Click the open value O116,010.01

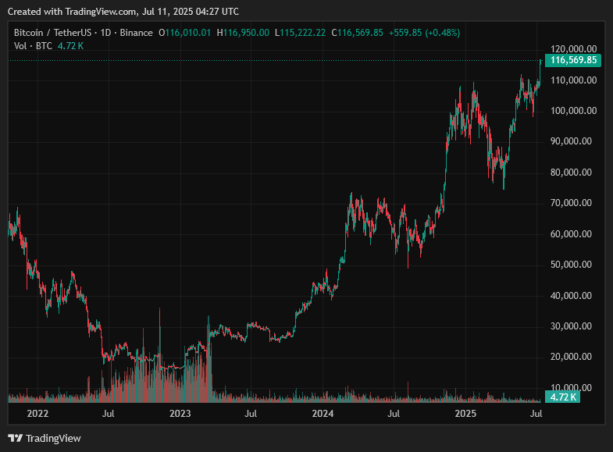point(184,33)
